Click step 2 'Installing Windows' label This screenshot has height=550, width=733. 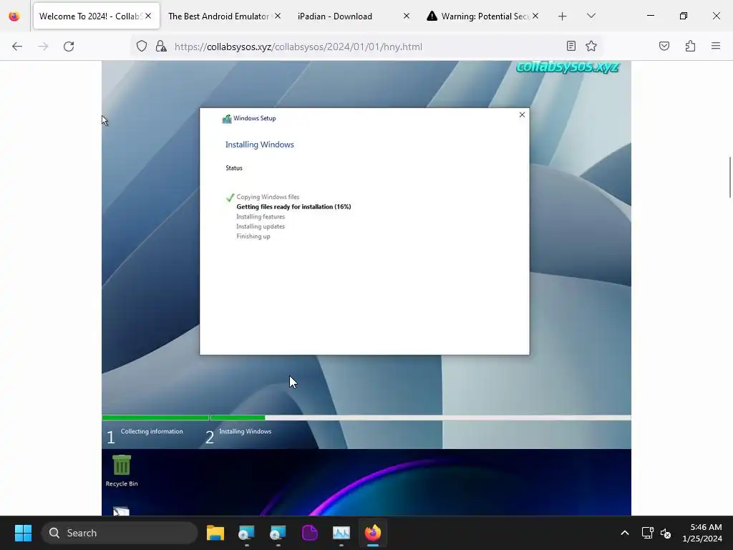245,431
